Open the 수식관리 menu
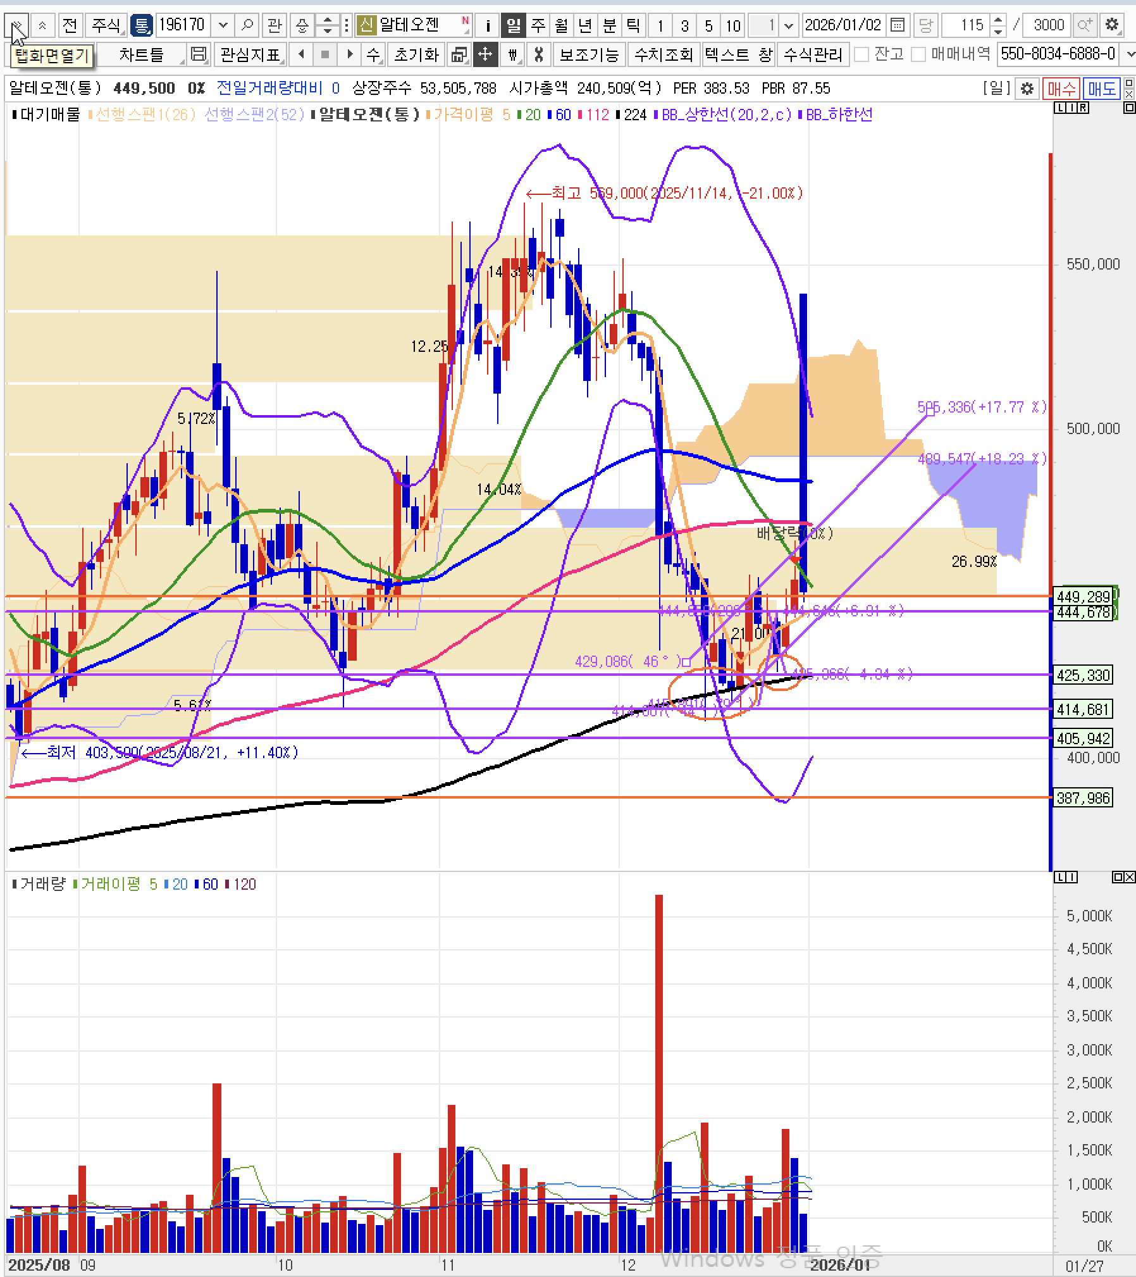Screen dimensions: 1136x1277 coord(813,54)
